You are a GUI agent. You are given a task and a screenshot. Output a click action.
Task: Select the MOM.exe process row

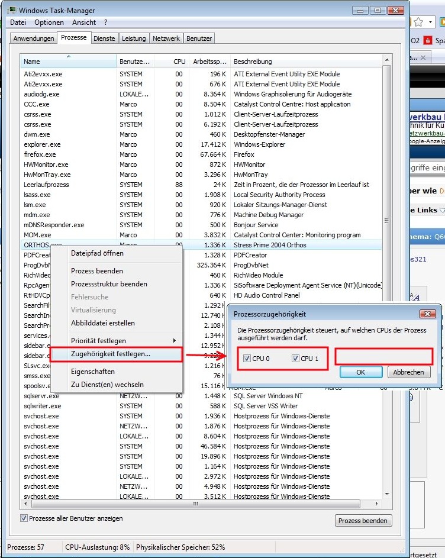(201, 235)
